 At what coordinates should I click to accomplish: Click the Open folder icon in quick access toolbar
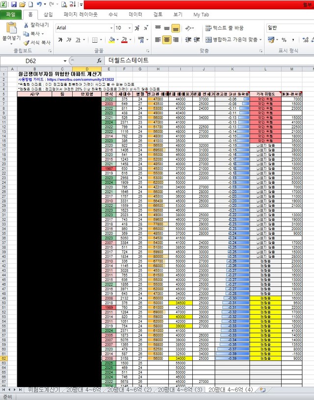coord(22,4)
